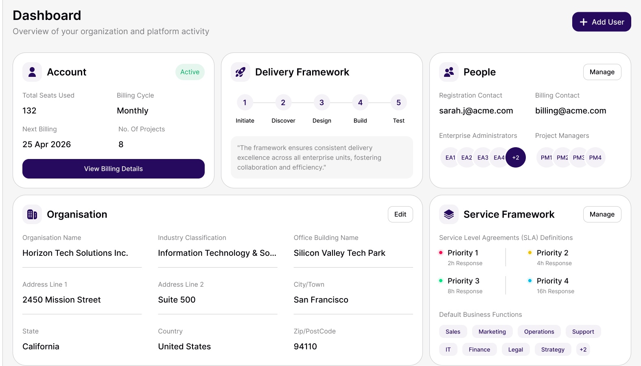Click the Delivery Framework rocket icon
Screen dimensions: 641x366
241,72
